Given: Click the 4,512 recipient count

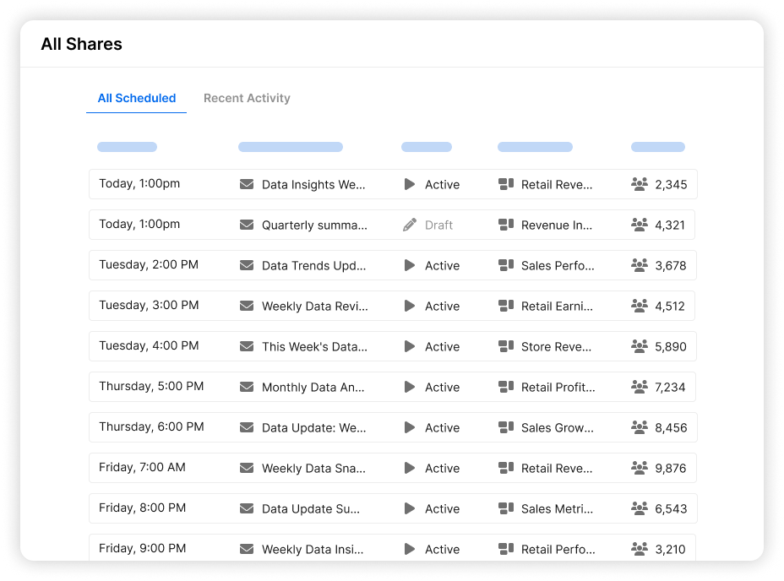Looking at the screenshot, I should (670, 306).
